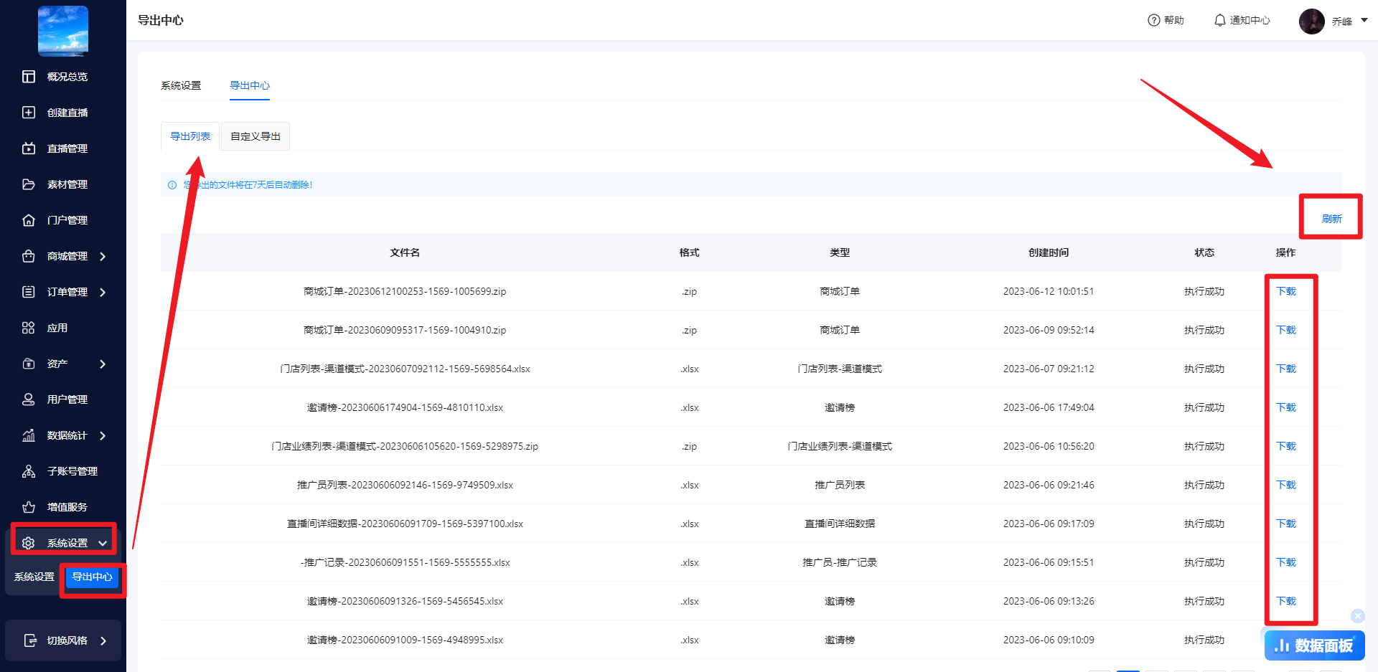Click the help question mark icon
The image size is (1378, 672).
pyautogui.click(x=1153, y=20)
